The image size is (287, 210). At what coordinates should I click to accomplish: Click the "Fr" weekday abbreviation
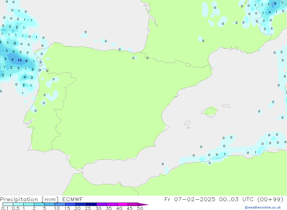pos(167,199)
